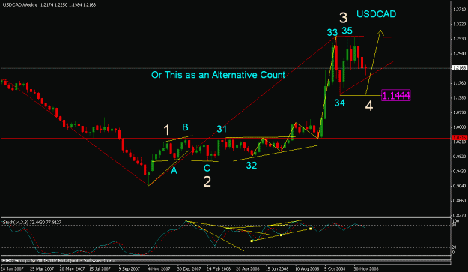
Task: Select large wave label '4' near 1.1444
Action: point(369,106)
